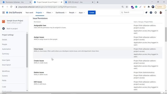Screen dimensions: 167x94
Task: Open the Chrome profile avatar
Action: tap(153, 7)
